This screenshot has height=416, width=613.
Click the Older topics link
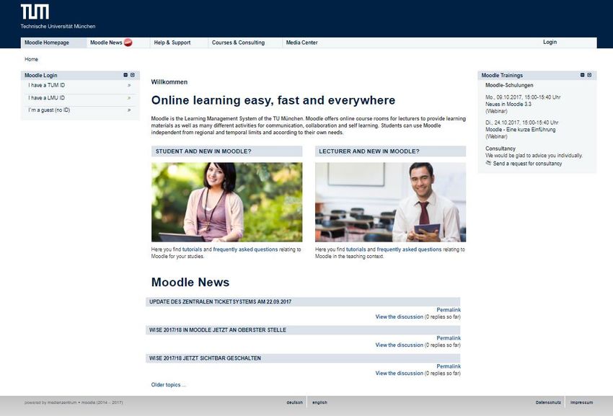pos(169,385)
